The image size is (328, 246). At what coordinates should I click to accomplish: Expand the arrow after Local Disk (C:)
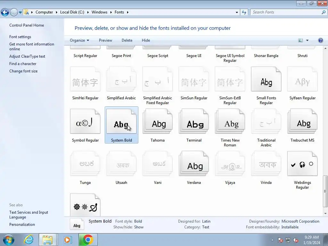(88, 12)
